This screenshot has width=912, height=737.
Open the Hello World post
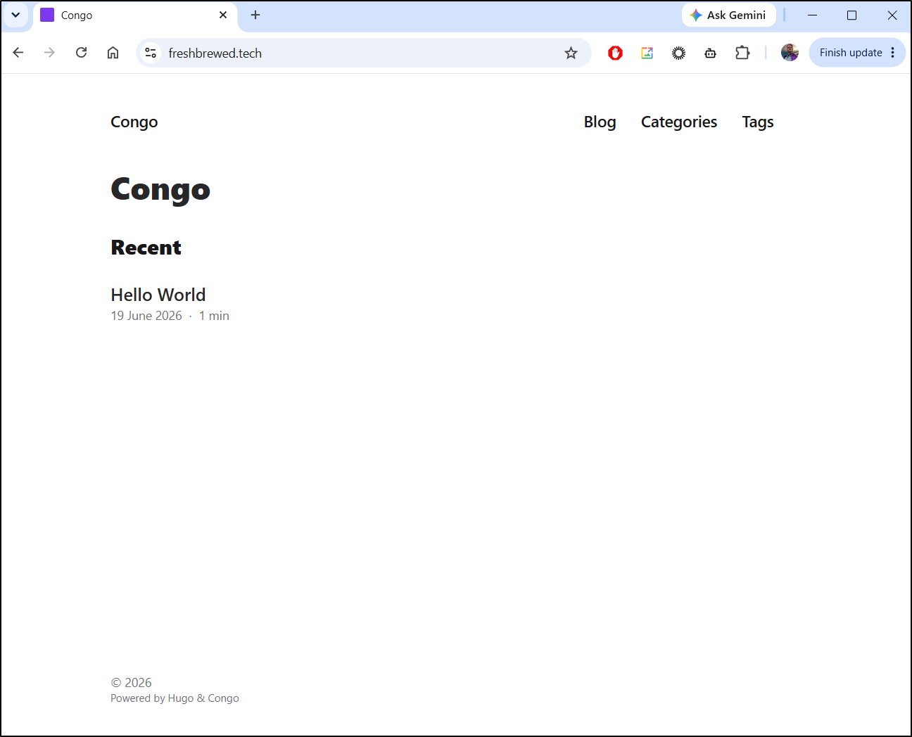(158, 295)
